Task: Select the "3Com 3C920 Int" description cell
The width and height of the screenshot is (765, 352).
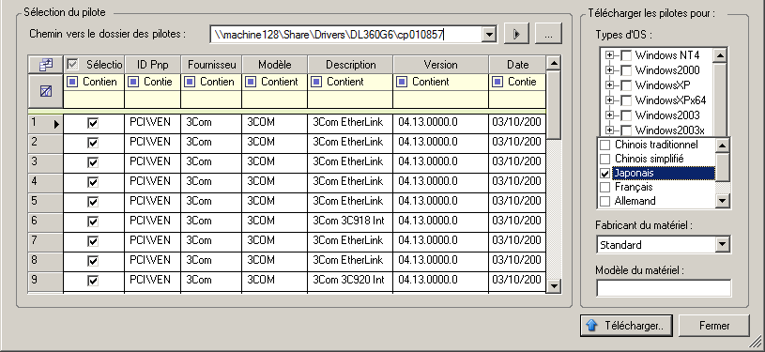Action: 350,281
